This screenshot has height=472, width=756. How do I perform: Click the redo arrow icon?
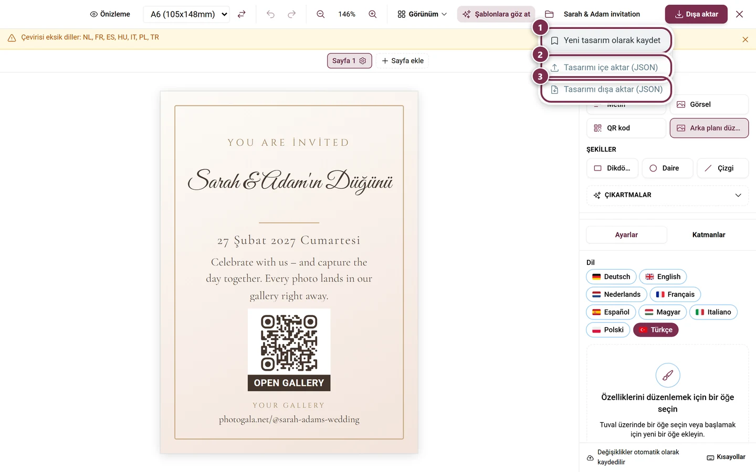[x=292, y=14]
